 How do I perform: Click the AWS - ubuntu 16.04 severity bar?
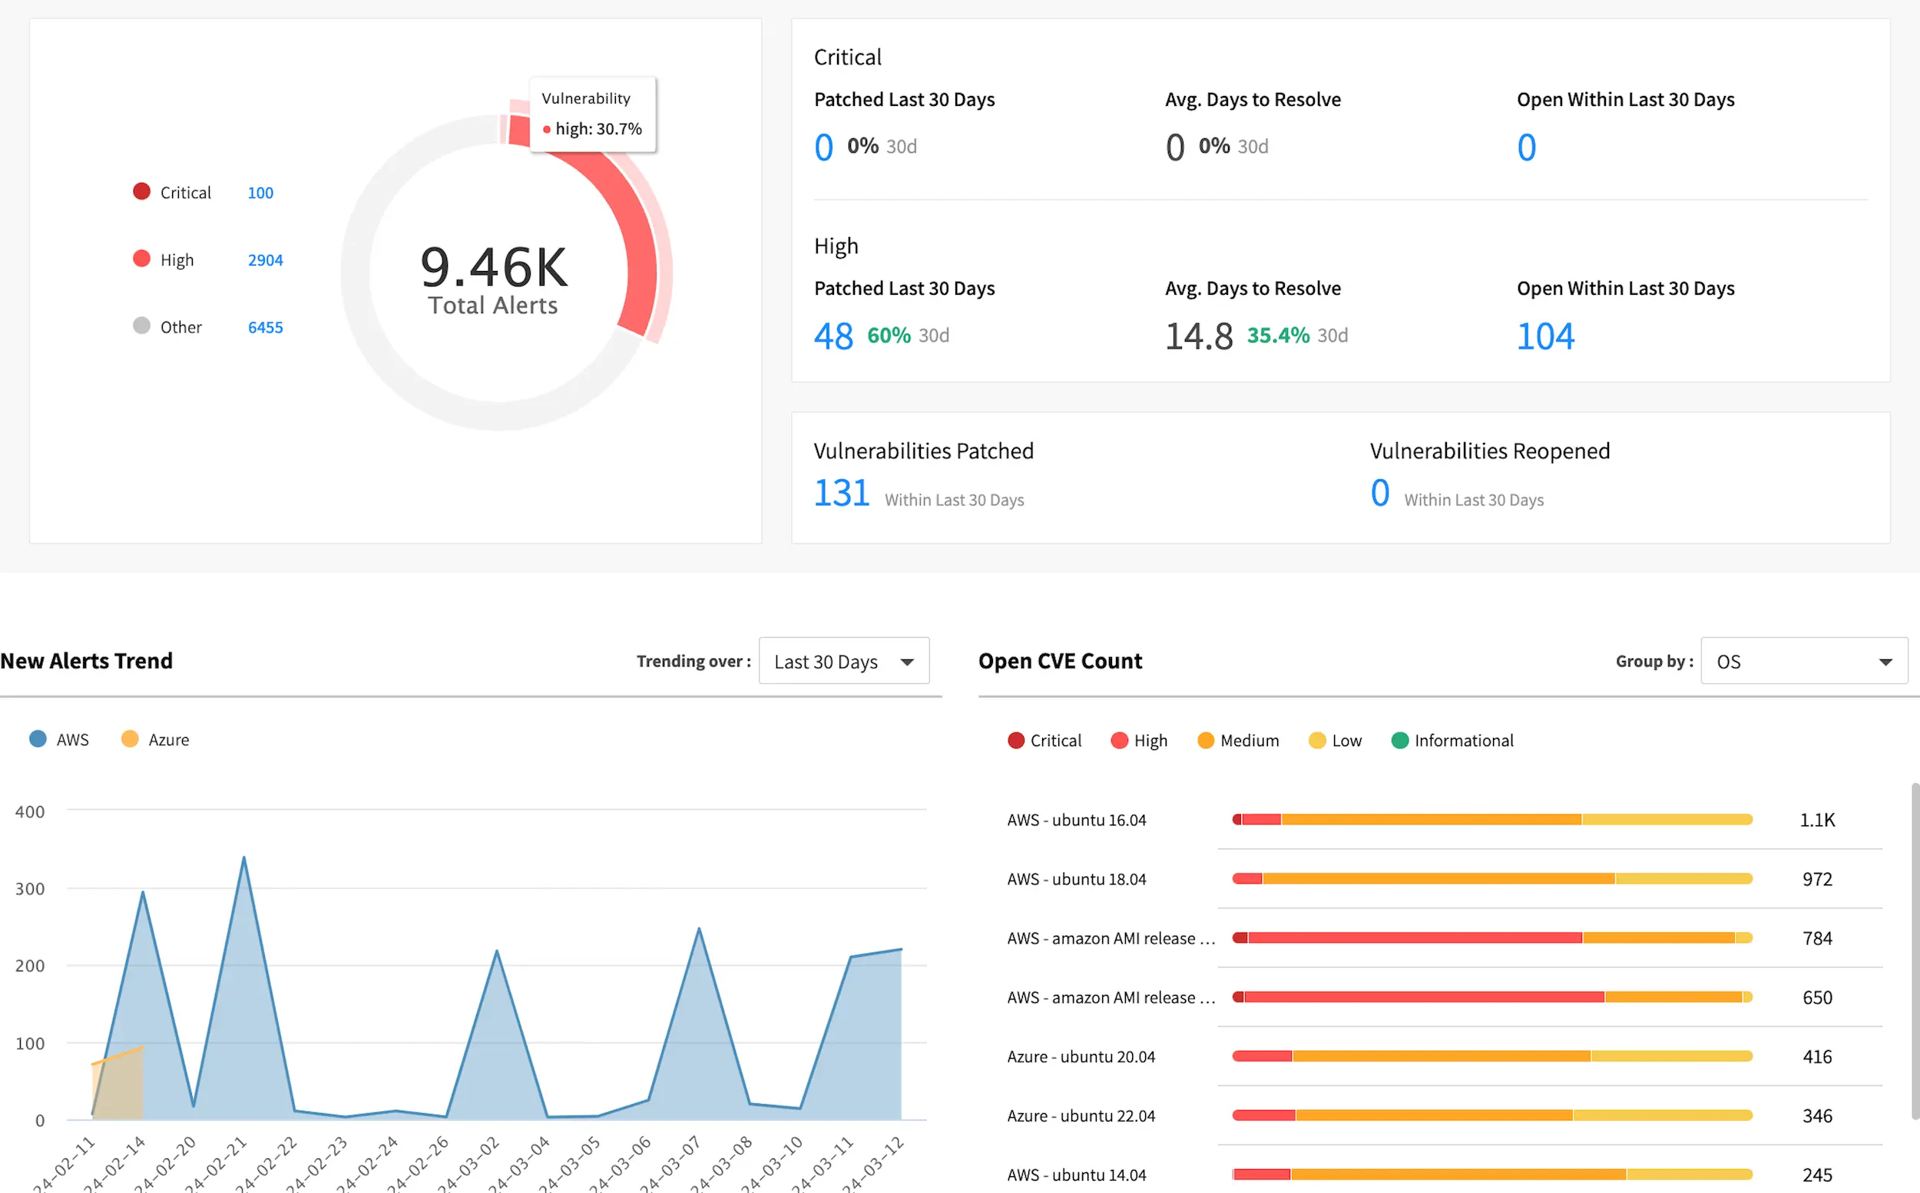coord(1491,820)
